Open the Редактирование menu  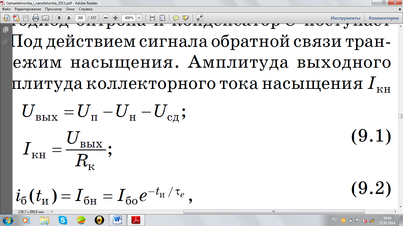28,9
